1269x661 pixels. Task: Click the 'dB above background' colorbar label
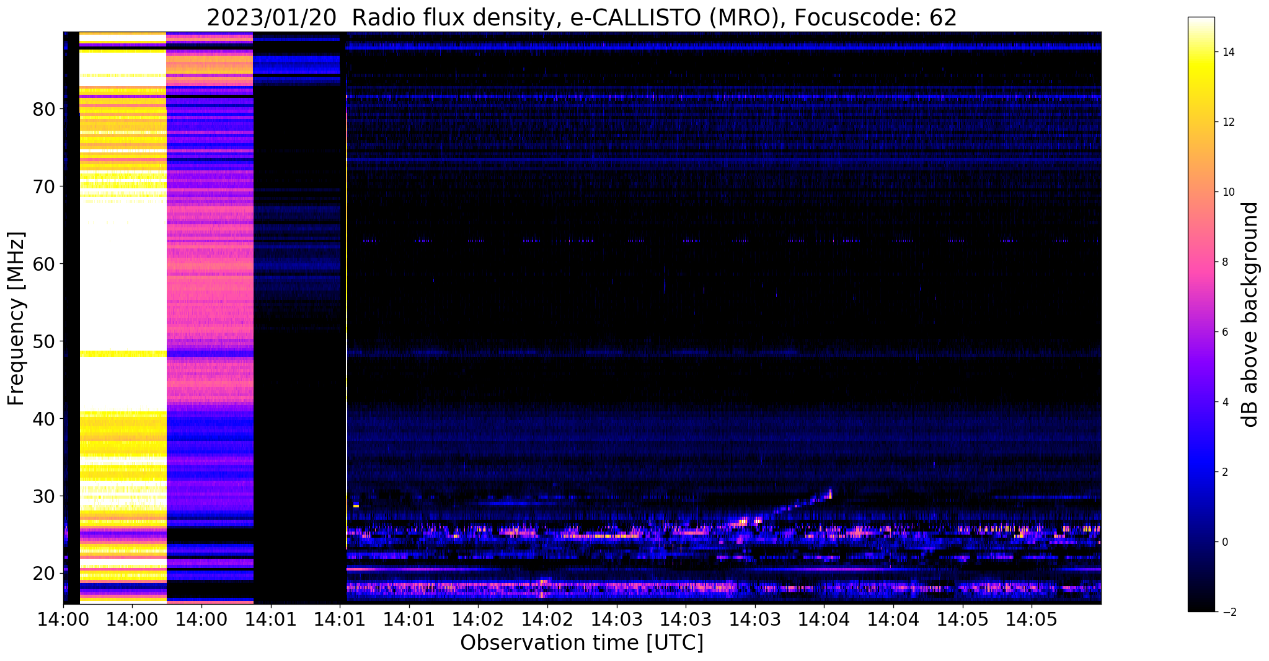[x=1250, y=315]
